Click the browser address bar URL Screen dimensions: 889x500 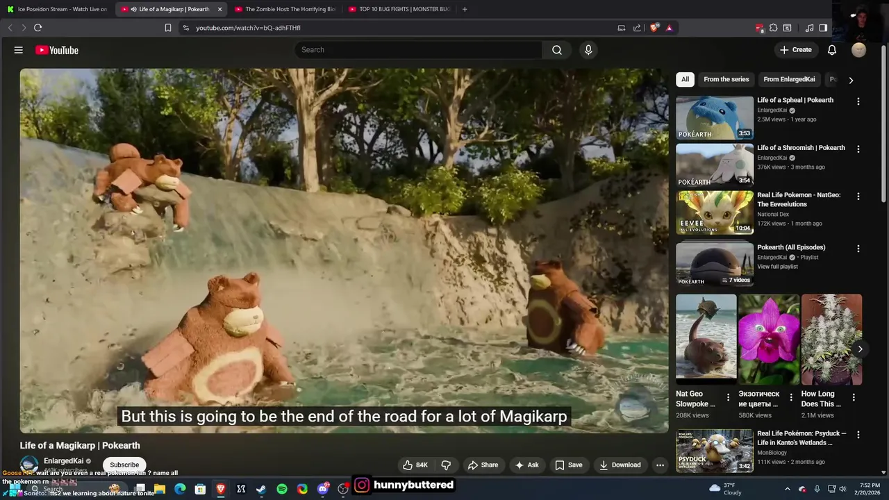(x=248, y=28)
